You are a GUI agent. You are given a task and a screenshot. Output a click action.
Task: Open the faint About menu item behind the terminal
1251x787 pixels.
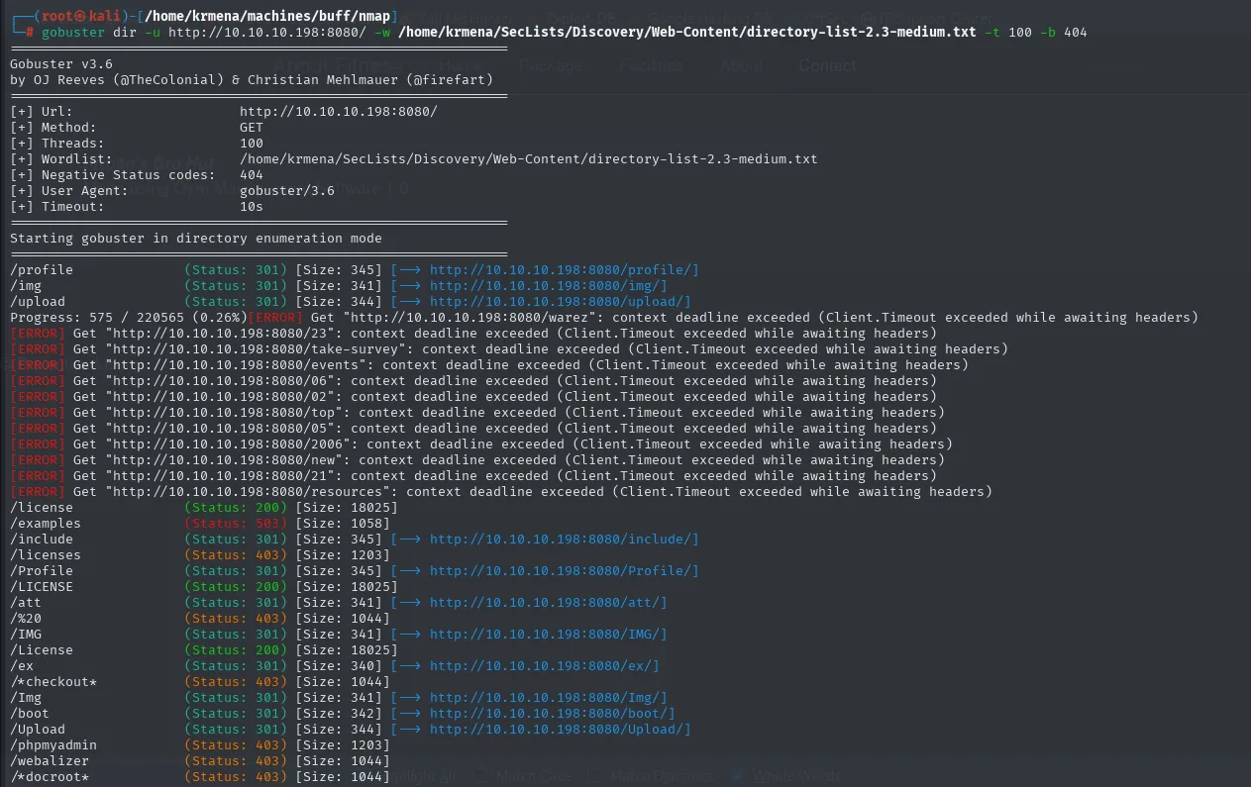741,65
